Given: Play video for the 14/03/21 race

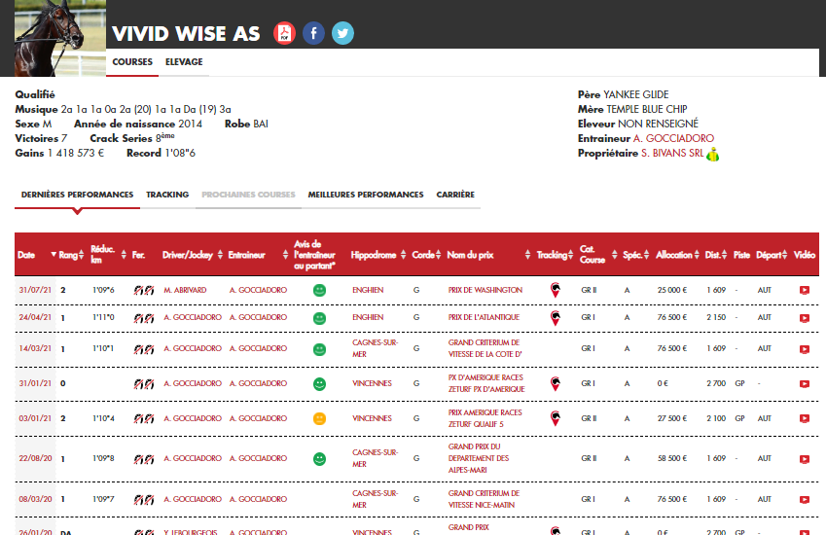Looking at the screenshot, I should pyautogui.click(x=804, y=348).
